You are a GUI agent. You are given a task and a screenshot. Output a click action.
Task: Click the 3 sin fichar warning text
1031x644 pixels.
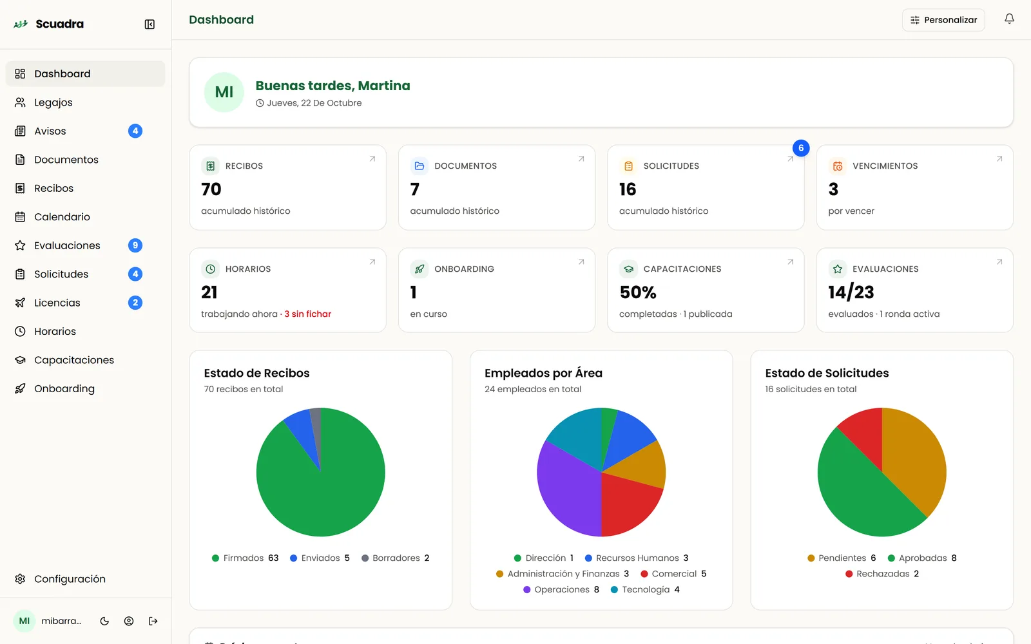[307, 314]
